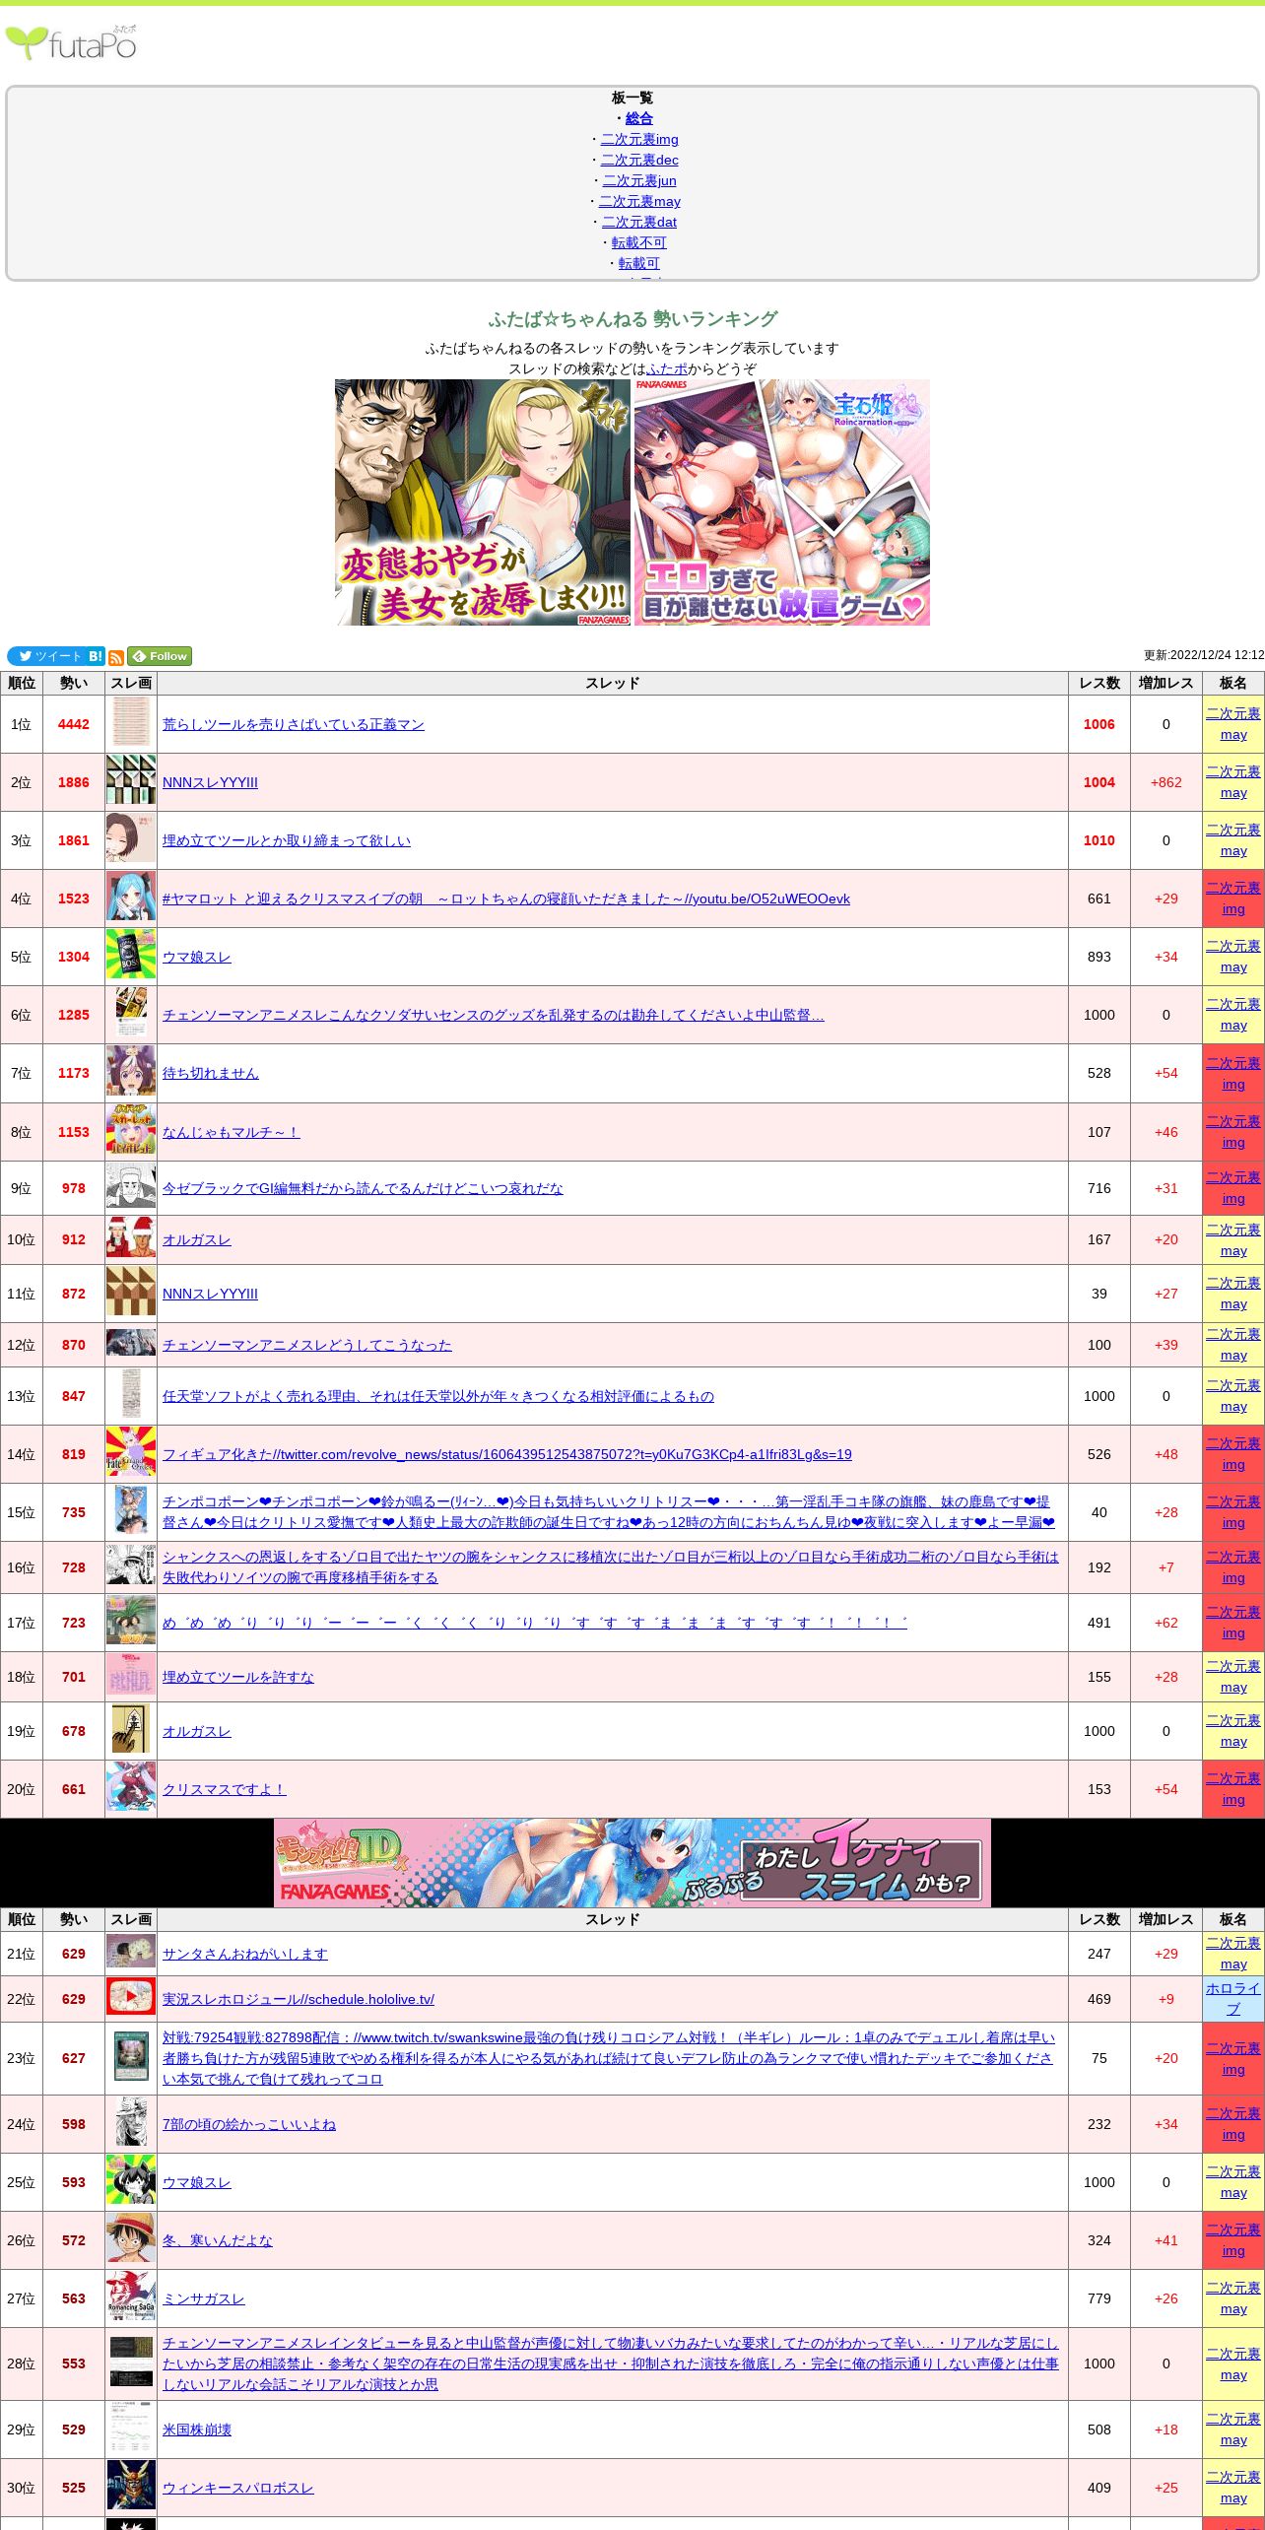Click the モンスター娘TD slime ad banner
1265x2530 pixels.
pyautogui.click(x=632, y=1863)
